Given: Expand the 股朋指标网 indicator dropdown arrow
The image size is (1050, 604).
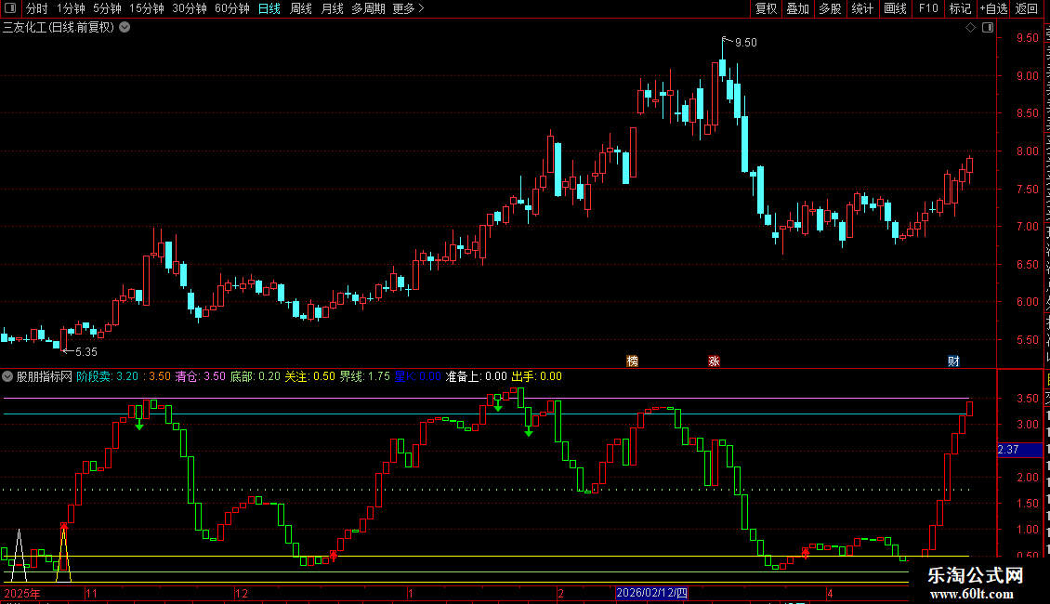Looking at the screenshot, I should [7, 376].
